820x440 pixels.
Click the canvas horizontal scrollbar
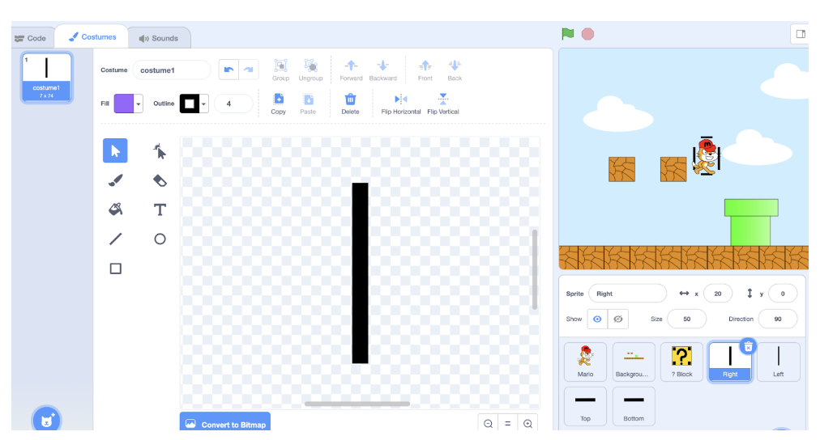[357, 404]
